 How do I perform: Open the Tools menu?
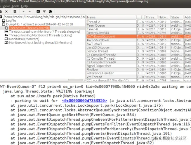click(x=15, y=6)
